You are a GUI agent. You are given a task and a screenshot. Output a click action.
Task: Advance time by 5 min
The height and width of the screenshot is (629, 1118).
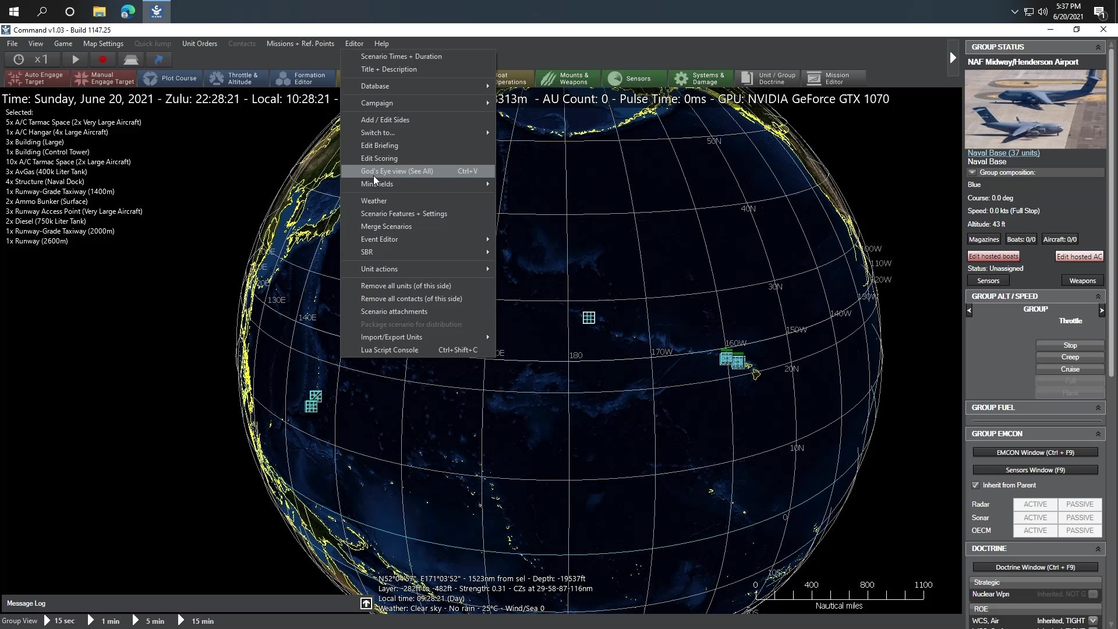(148, 621)
